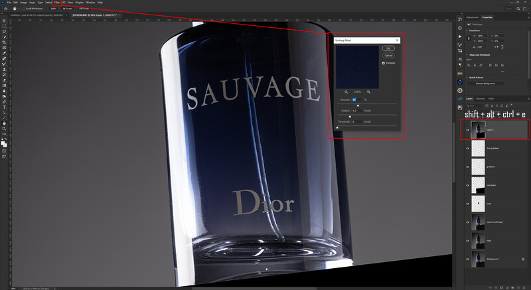This screenshot has width=531, height=290.
Task: Select the Rectangular Marquee tool
Action: pyautogui.click(x=5, y=26)
